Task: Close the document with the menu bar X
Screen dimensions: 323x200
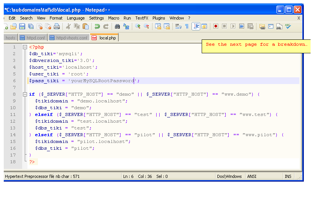Action: click(x=299, y=18)
